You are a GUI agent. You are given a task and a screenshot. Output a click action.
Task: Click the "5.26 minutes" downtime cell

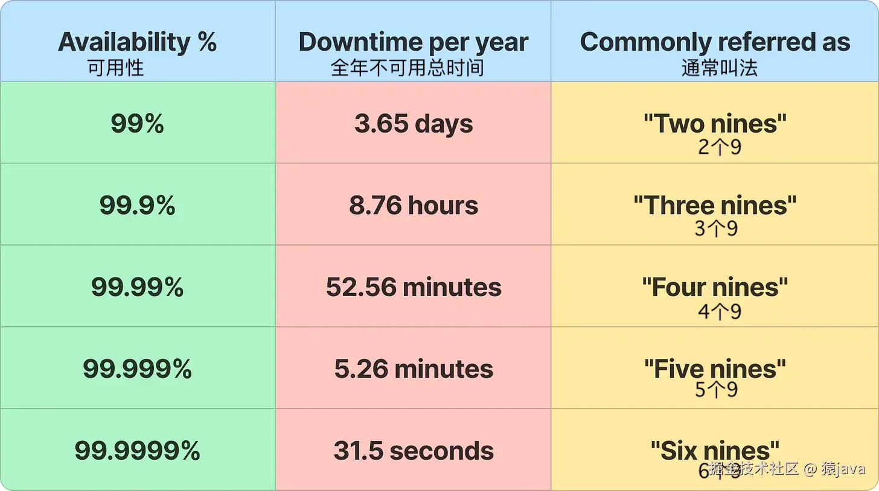pyautogui.click(x=414, y=369)
